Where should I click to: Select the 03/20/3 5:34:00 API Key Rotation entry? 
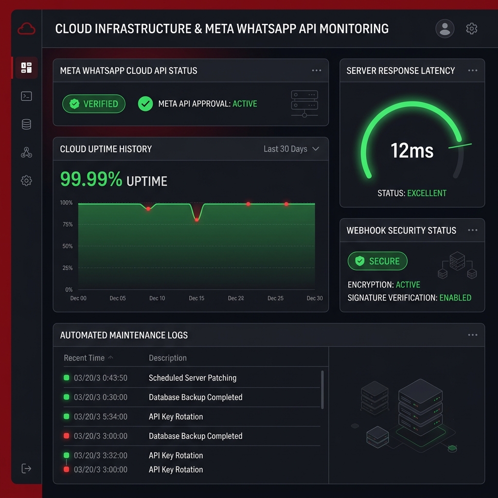click(192, 417)
